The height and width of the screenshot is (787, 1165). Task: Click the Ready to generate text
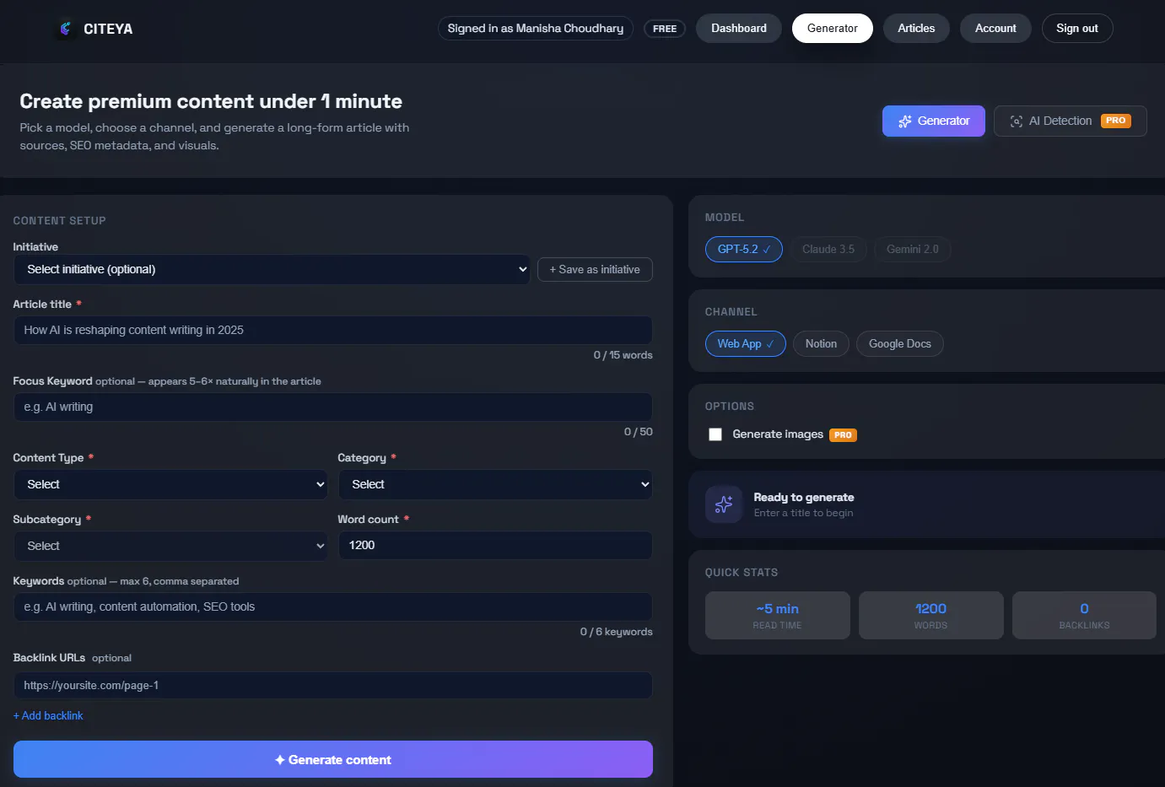coord(804,498)
